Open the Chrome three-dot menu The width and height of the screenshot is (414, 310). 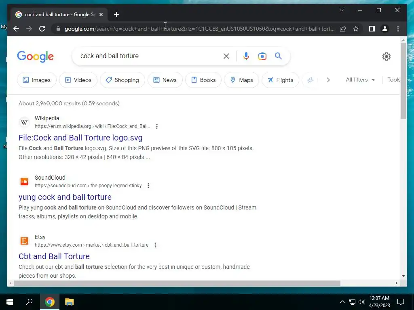[x=398, y=29]
